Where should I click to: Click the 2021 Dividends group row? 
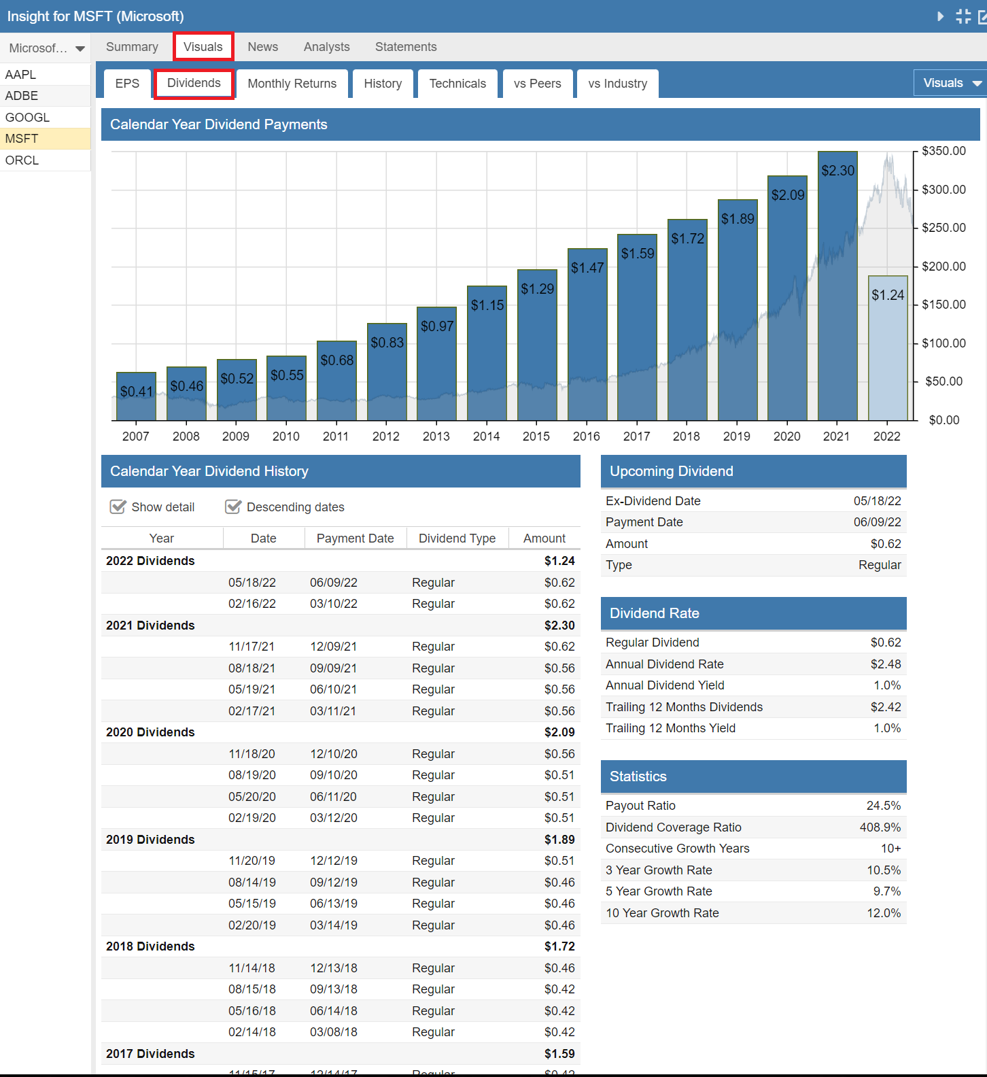341,626
